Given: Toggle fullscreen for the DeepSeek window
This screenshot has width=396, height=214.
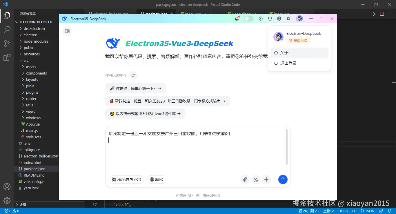Looking at the screenshot, I should tap(321, 19).
